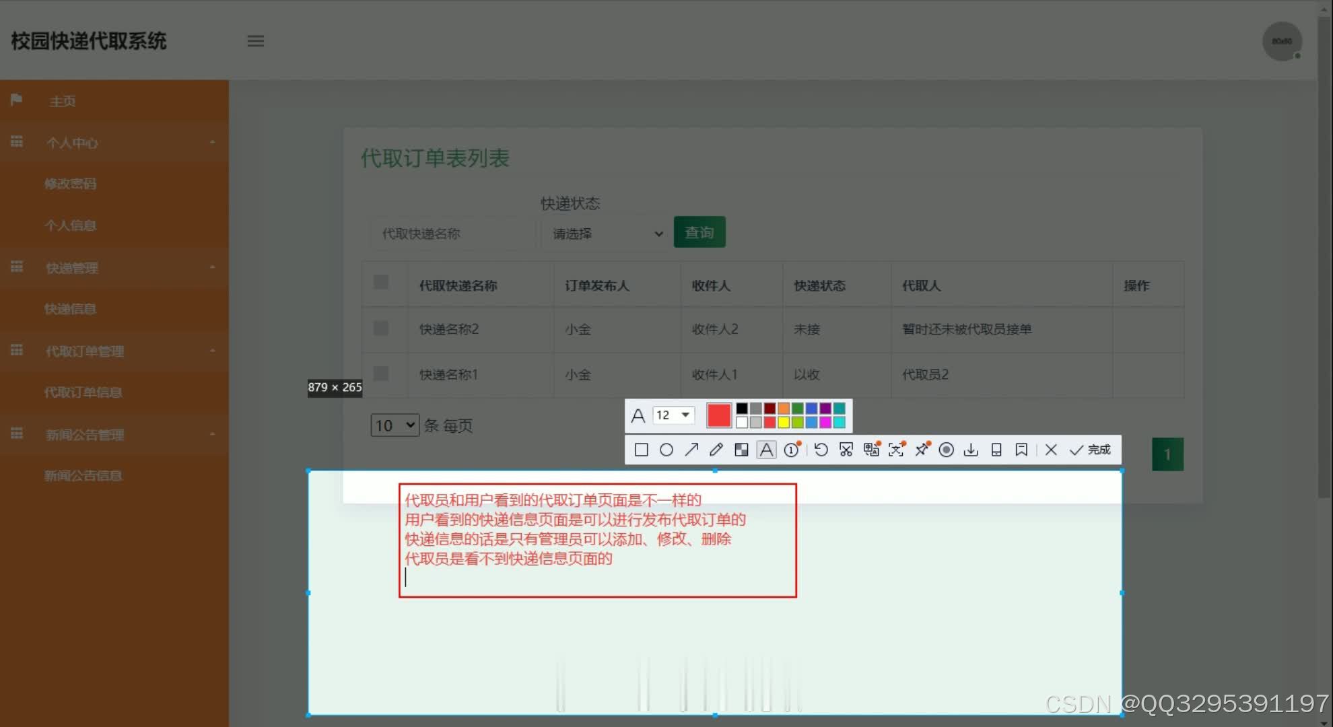The image size is (1333, 727).
Task: Open 主页 in the sidebar
Action: click(114, 101)
